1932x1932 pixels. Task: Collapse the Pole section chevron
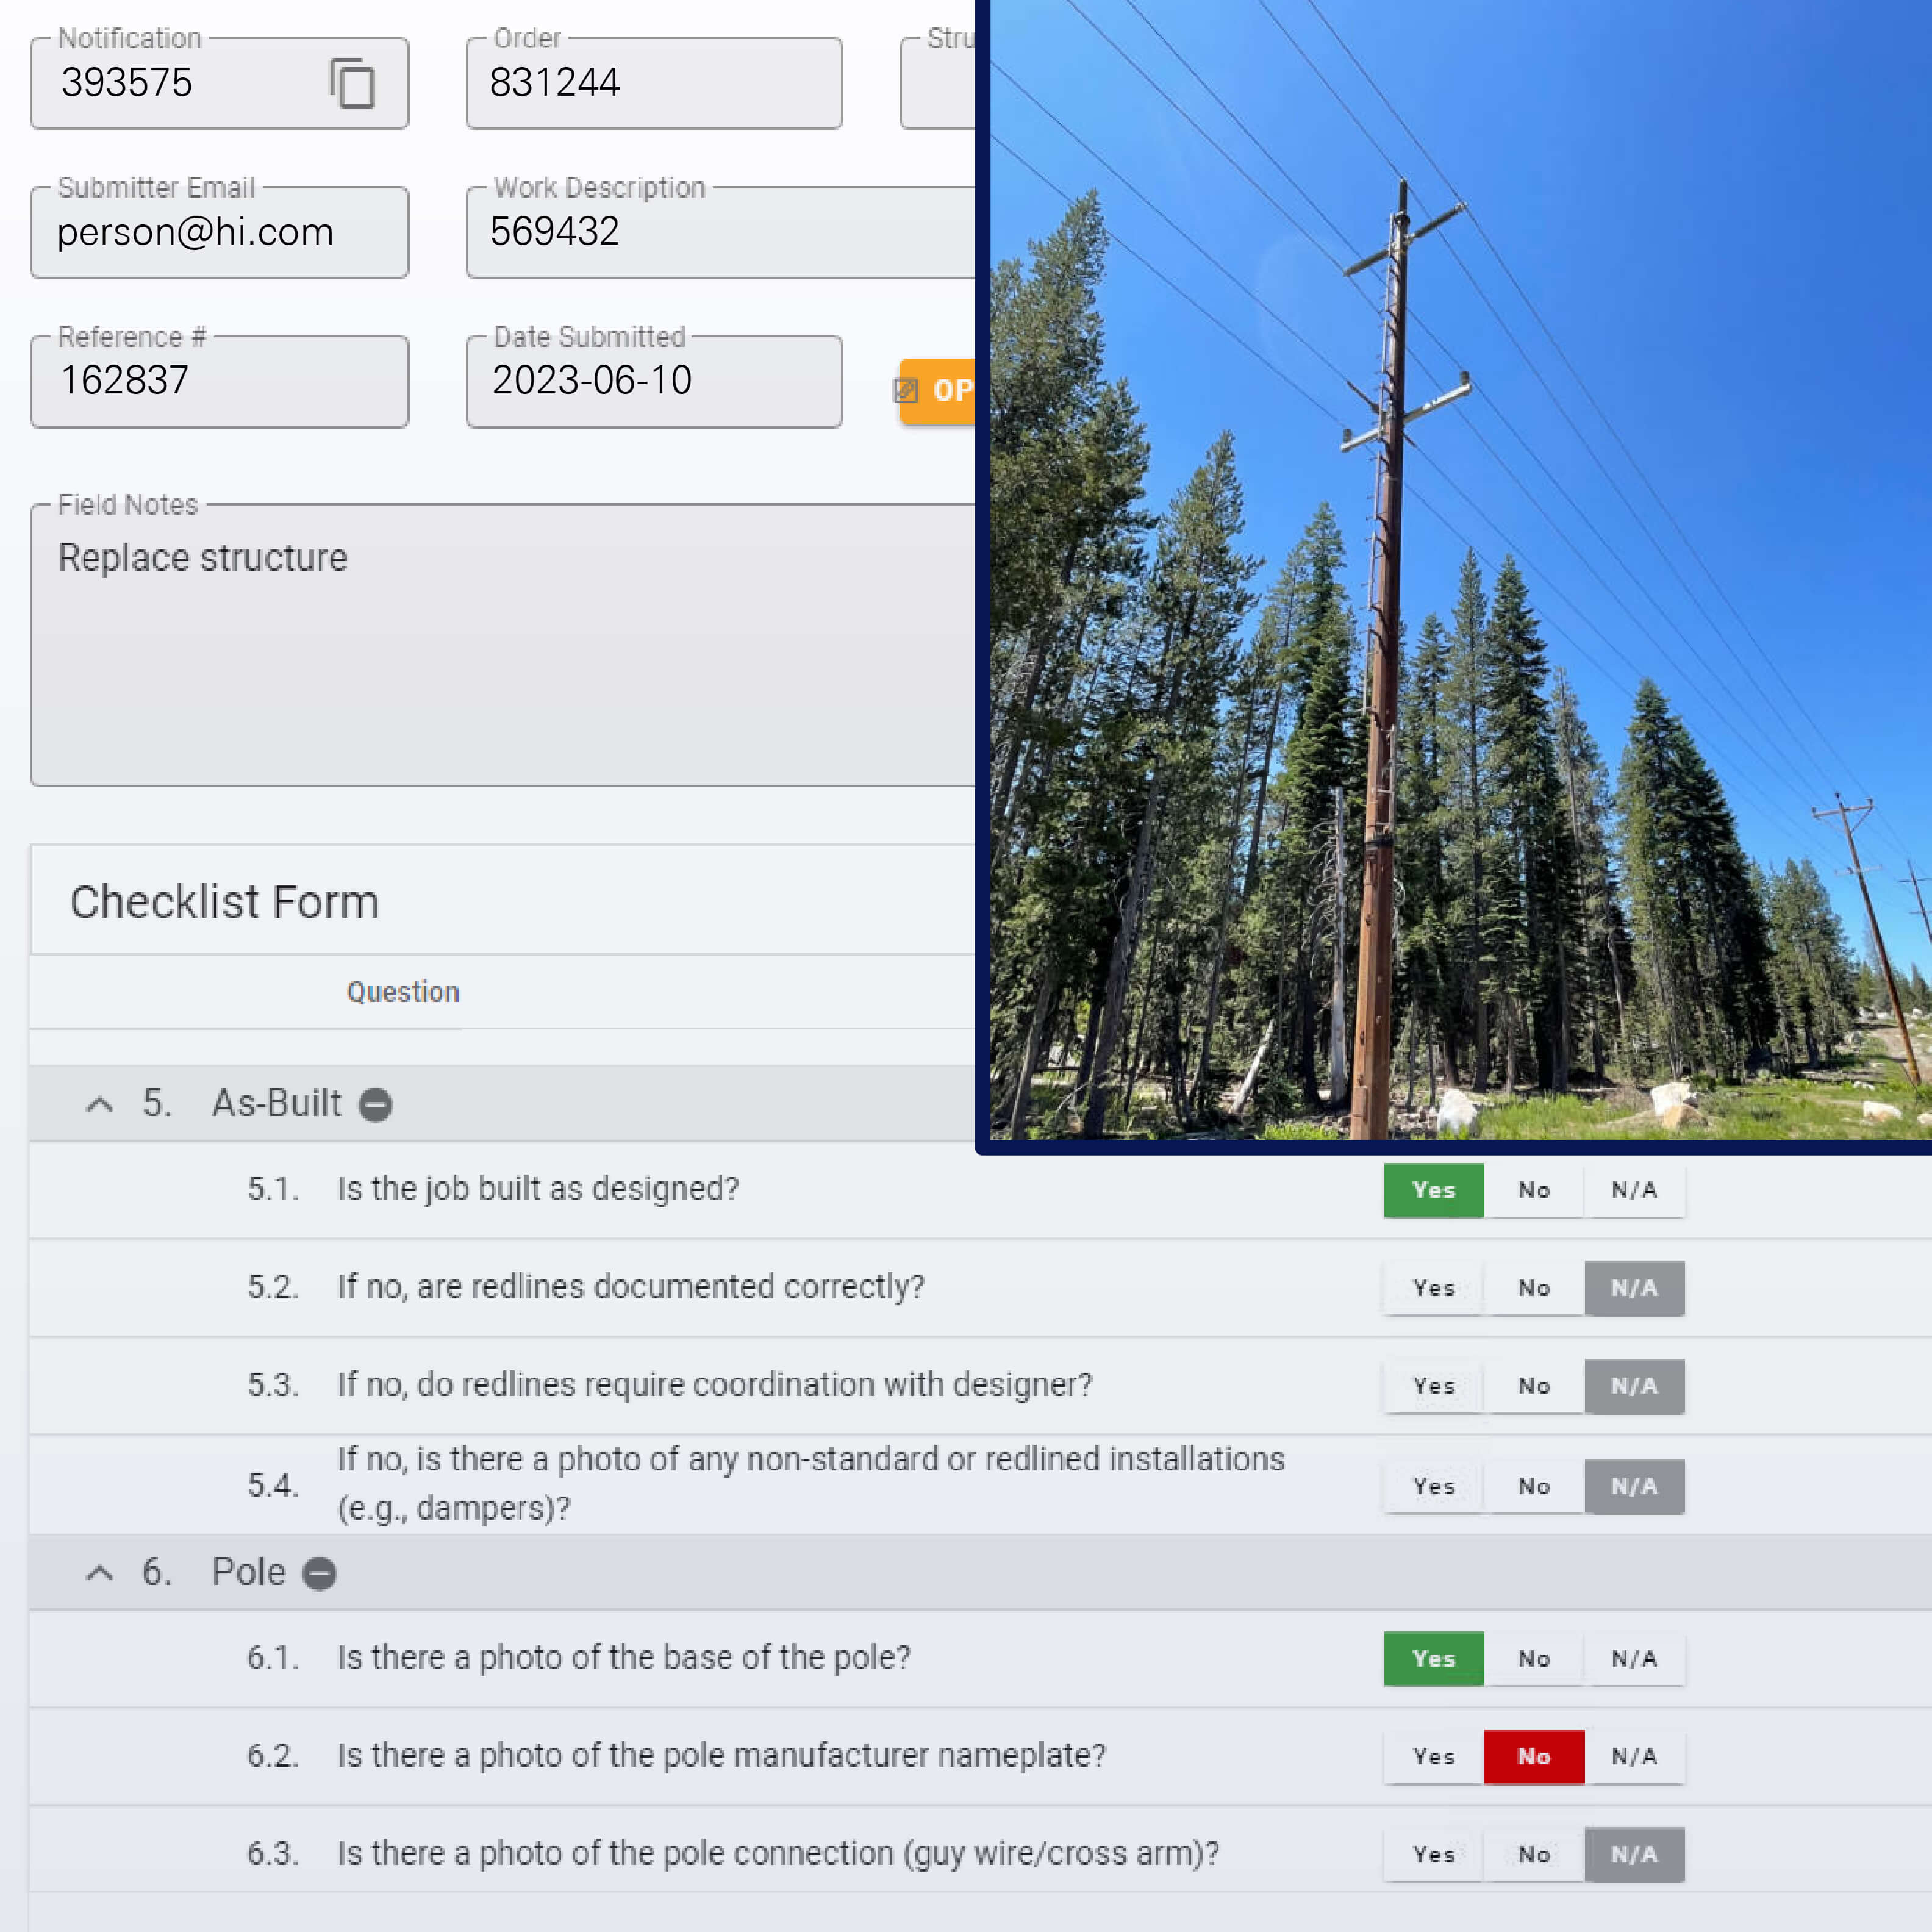[99, 1573]
